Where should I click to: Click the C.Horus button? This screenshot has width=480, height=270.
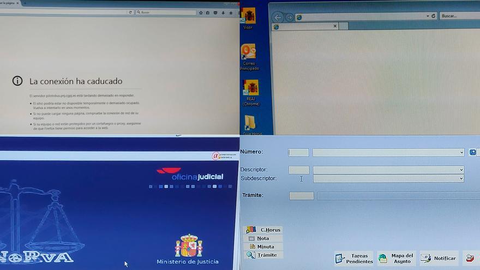pos(263,230)
